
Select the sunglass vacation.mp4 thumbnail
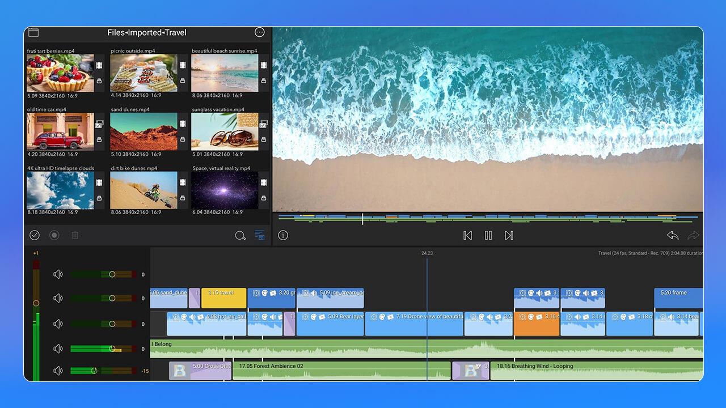(225, 131)
